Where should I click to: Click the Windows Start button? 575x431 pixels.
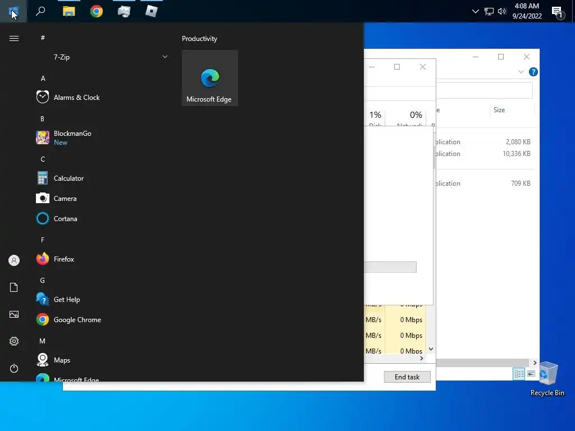(13, 11)
